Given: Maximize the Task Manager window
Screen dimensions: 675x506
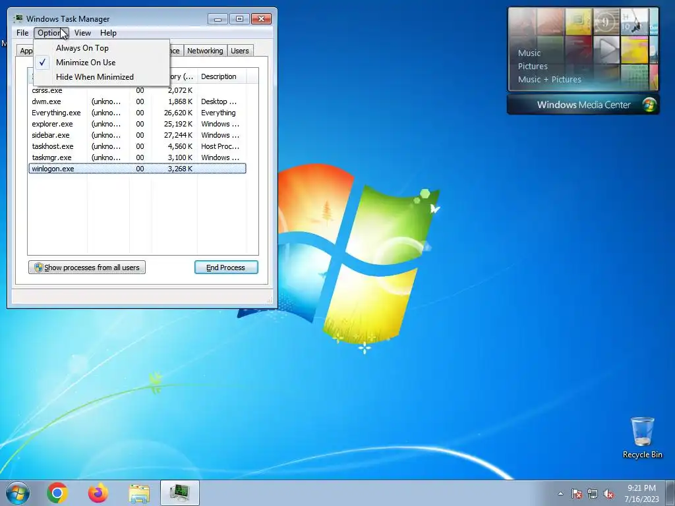Looking at the screenshot, I should coord(239,19).
